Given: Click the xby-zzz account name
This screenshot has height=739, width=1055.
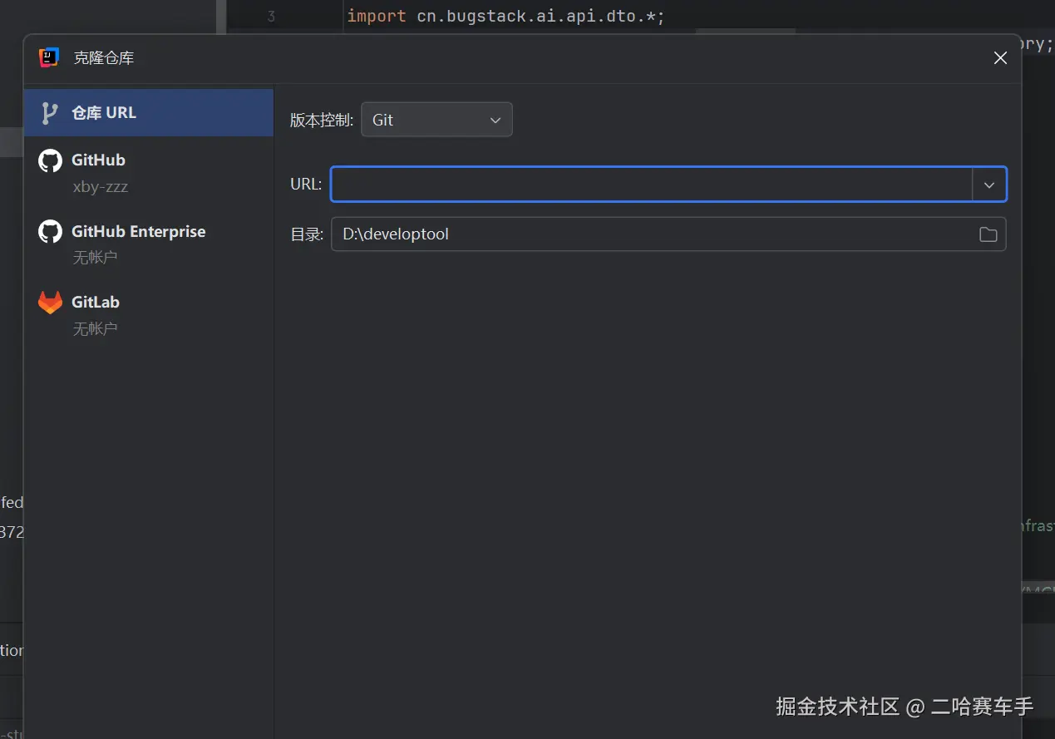Looking at the screenshot, I should pos(101,186).
